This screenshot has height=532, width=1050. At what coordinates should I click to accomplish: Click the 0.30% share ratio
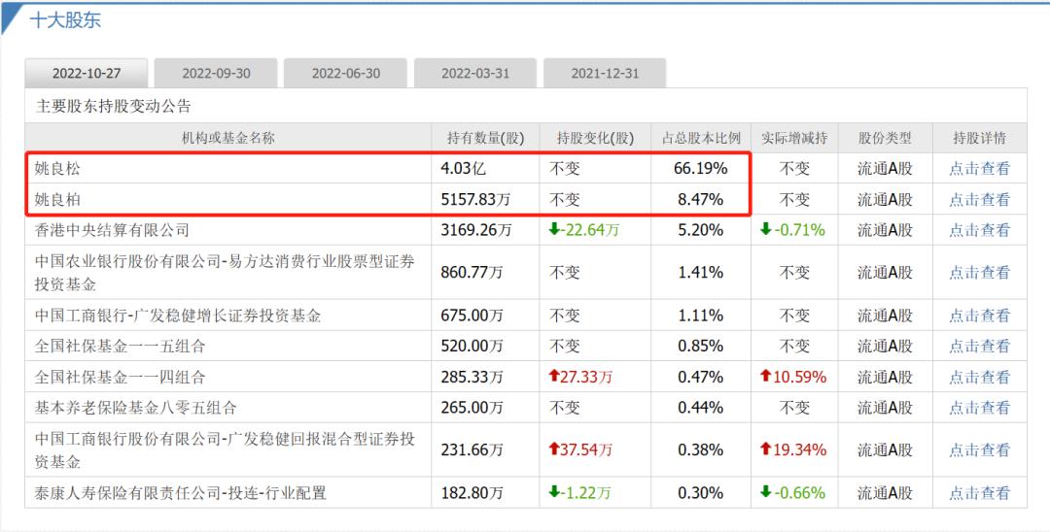[x=700, y=493]
